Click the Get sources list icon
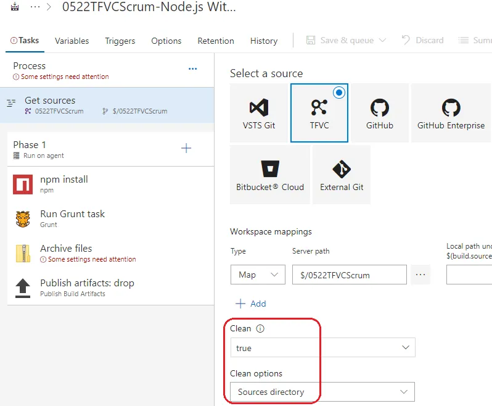 point(11,103)
